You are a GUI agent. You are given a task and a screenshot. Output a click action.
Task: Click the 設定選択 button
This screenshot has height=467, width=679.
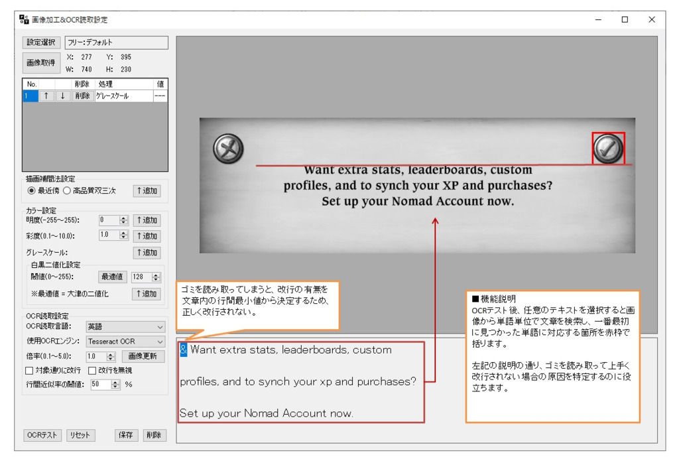point(41,42)
